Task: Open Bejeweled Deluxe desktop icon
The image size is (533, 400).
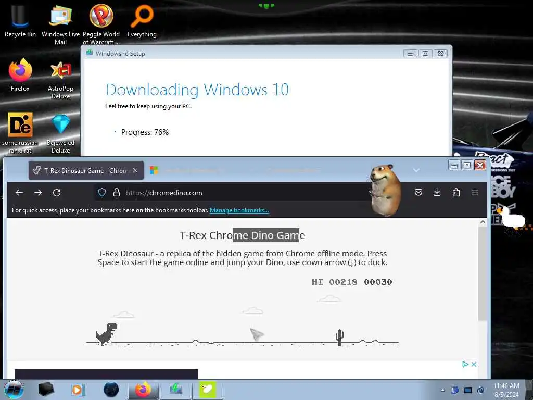Action: coord(60,133)
